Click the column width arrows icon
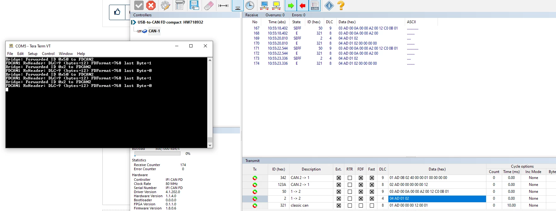 [x=223, y=5]
